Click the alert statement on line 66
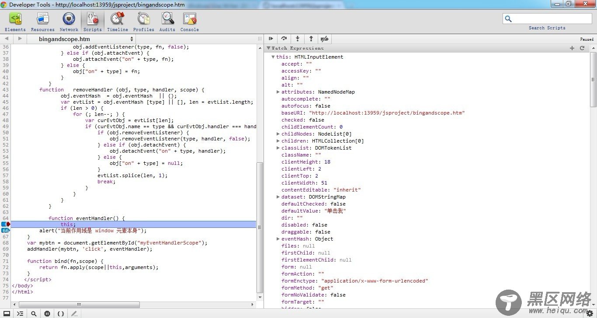 pos(93,231)
